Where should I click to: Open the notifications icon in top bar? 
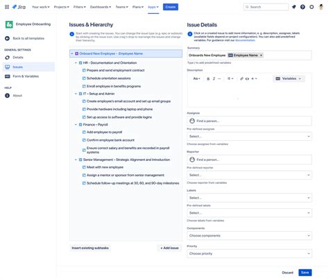[294, 7]
